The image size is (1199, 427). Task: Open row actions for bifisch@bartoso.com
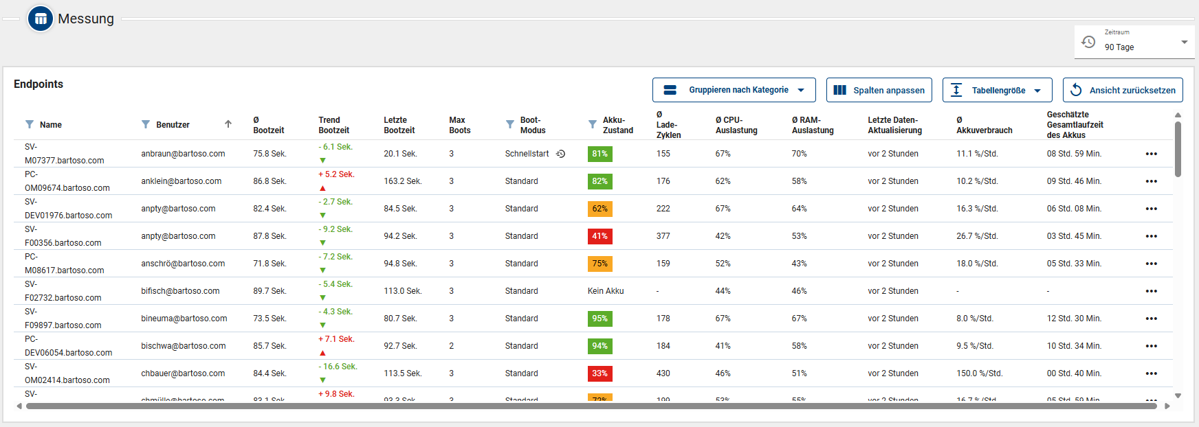(x=1151, y=291)
